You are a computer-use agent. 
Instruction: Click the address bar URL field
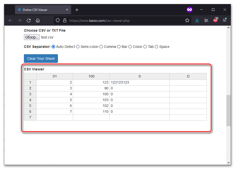122,21
